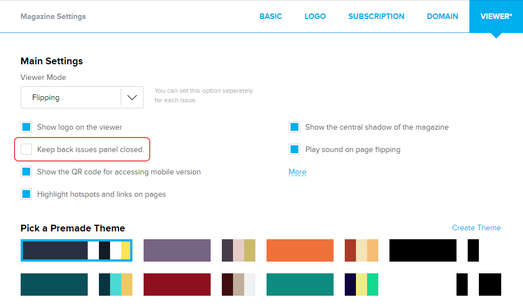Image resolution: width=523 pixels, height=308 pixels.
Task: Toggle Show the QR code checkbox
Action: point(26,172)
